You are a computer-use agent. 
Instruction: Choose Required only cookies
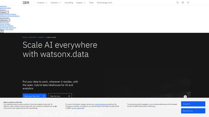[x=193, y=111]
